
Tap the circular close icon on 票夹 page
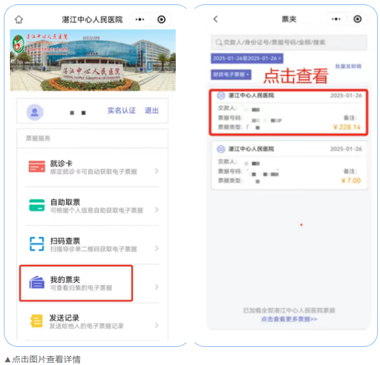pyautogui.click(x=357, y=19)
